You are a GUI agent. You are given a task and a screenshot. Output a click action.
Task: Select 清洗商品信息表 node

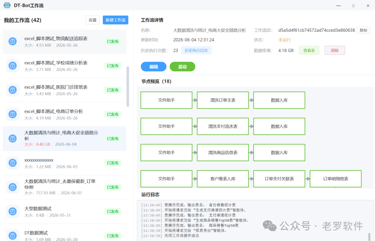point(223,152)
